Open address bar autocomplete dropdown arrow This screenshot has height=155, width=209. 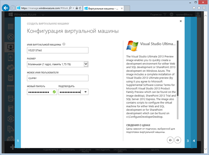point(73,8)
